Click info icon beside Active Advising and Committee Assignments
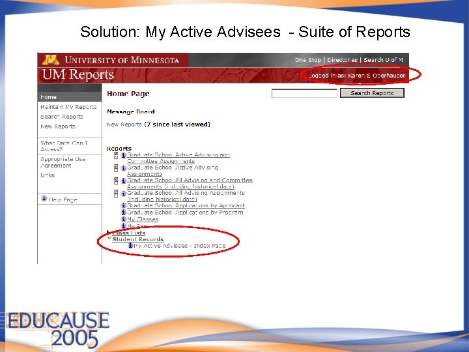Image resolution: width=469 pixels, height=352 pixels. coord(123,155)
